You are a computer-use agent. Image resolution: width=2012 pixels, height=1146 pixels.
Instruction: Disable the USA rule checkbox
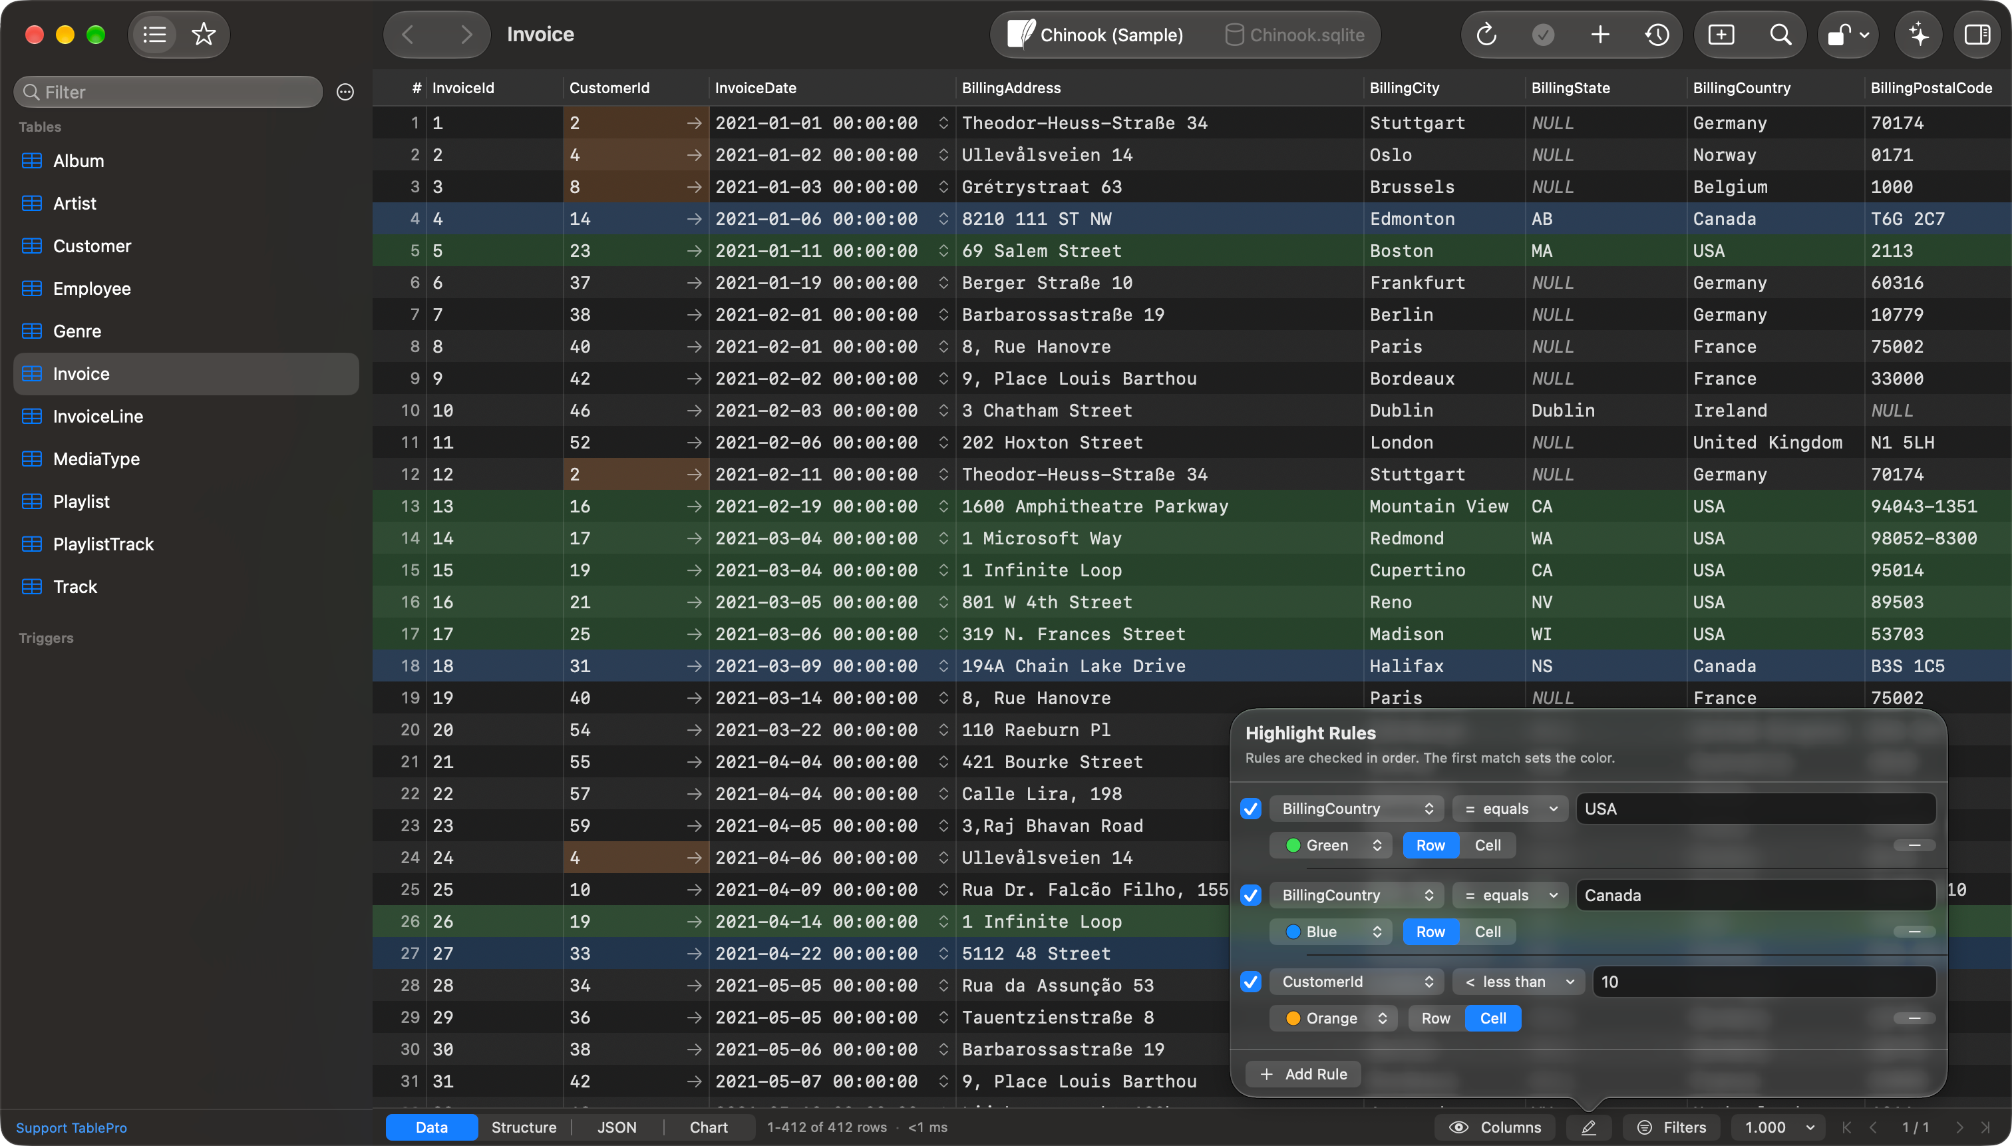[x=1250, y=809]
